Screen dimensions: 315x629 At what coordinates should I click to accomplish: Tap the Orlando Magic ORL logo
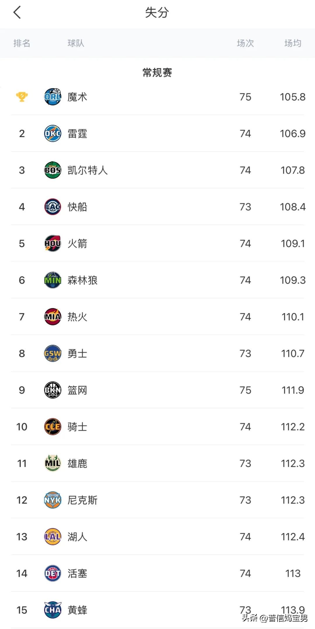pyautogui.click(x=52, y=97)
